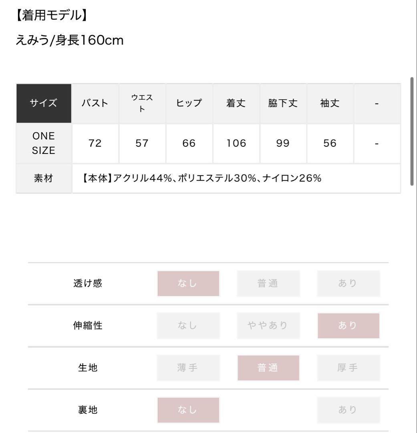Click the ONE SIZE row label
The image size is (417, 433).
tap(44, 143)
